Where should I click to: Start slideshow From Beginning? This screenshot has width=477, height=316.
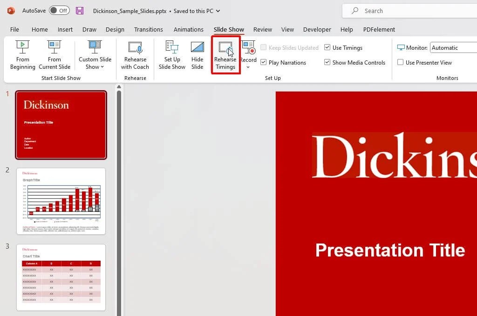point(22,55)
